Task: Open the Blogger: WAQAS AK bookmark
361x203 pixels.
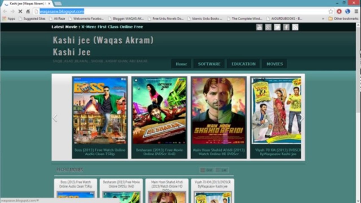Action: click(126, 19)
